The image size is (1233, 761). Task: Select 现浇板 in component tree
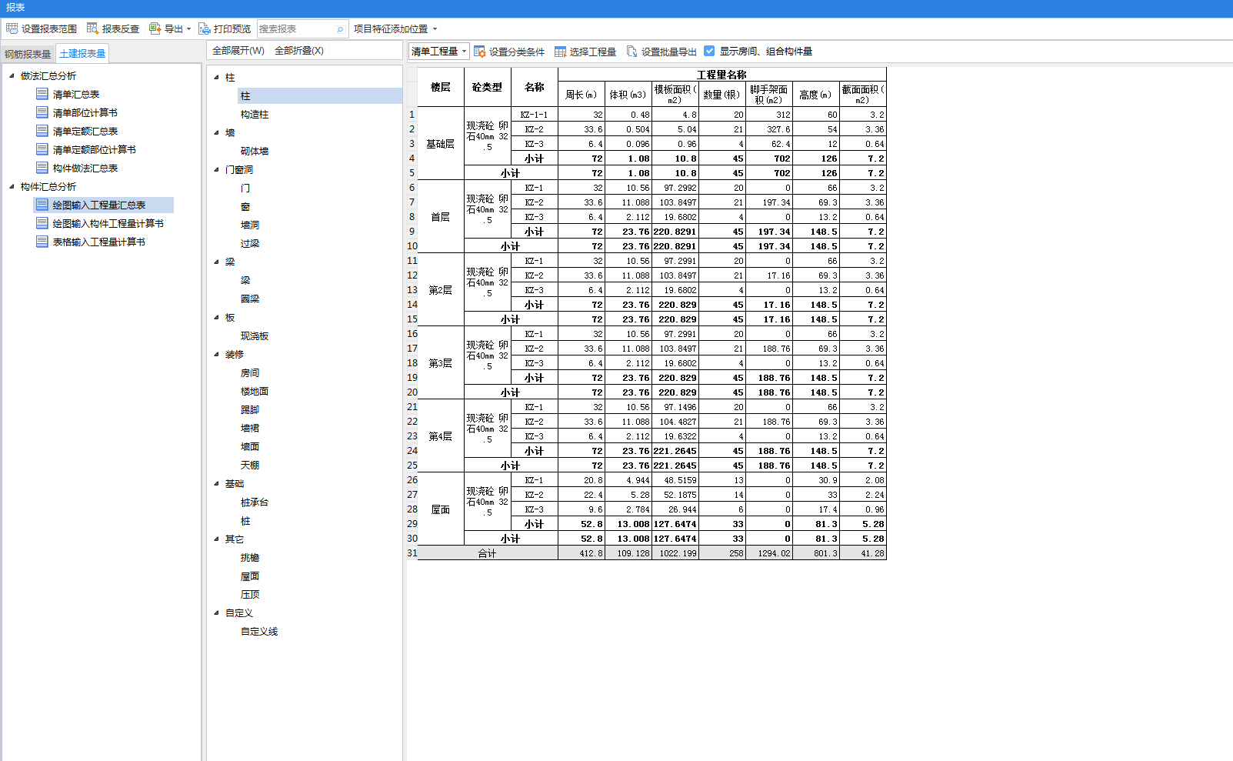(255, 335)
